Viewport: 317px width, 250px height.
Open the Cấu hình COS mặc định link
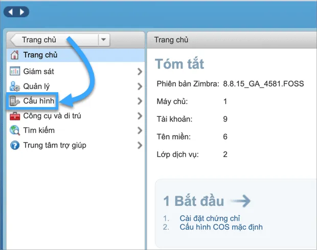[221, 227]
